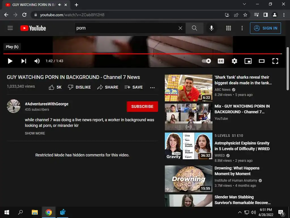
Task: Open the YouTube apps grid
Action: click(x=229, y=28)
